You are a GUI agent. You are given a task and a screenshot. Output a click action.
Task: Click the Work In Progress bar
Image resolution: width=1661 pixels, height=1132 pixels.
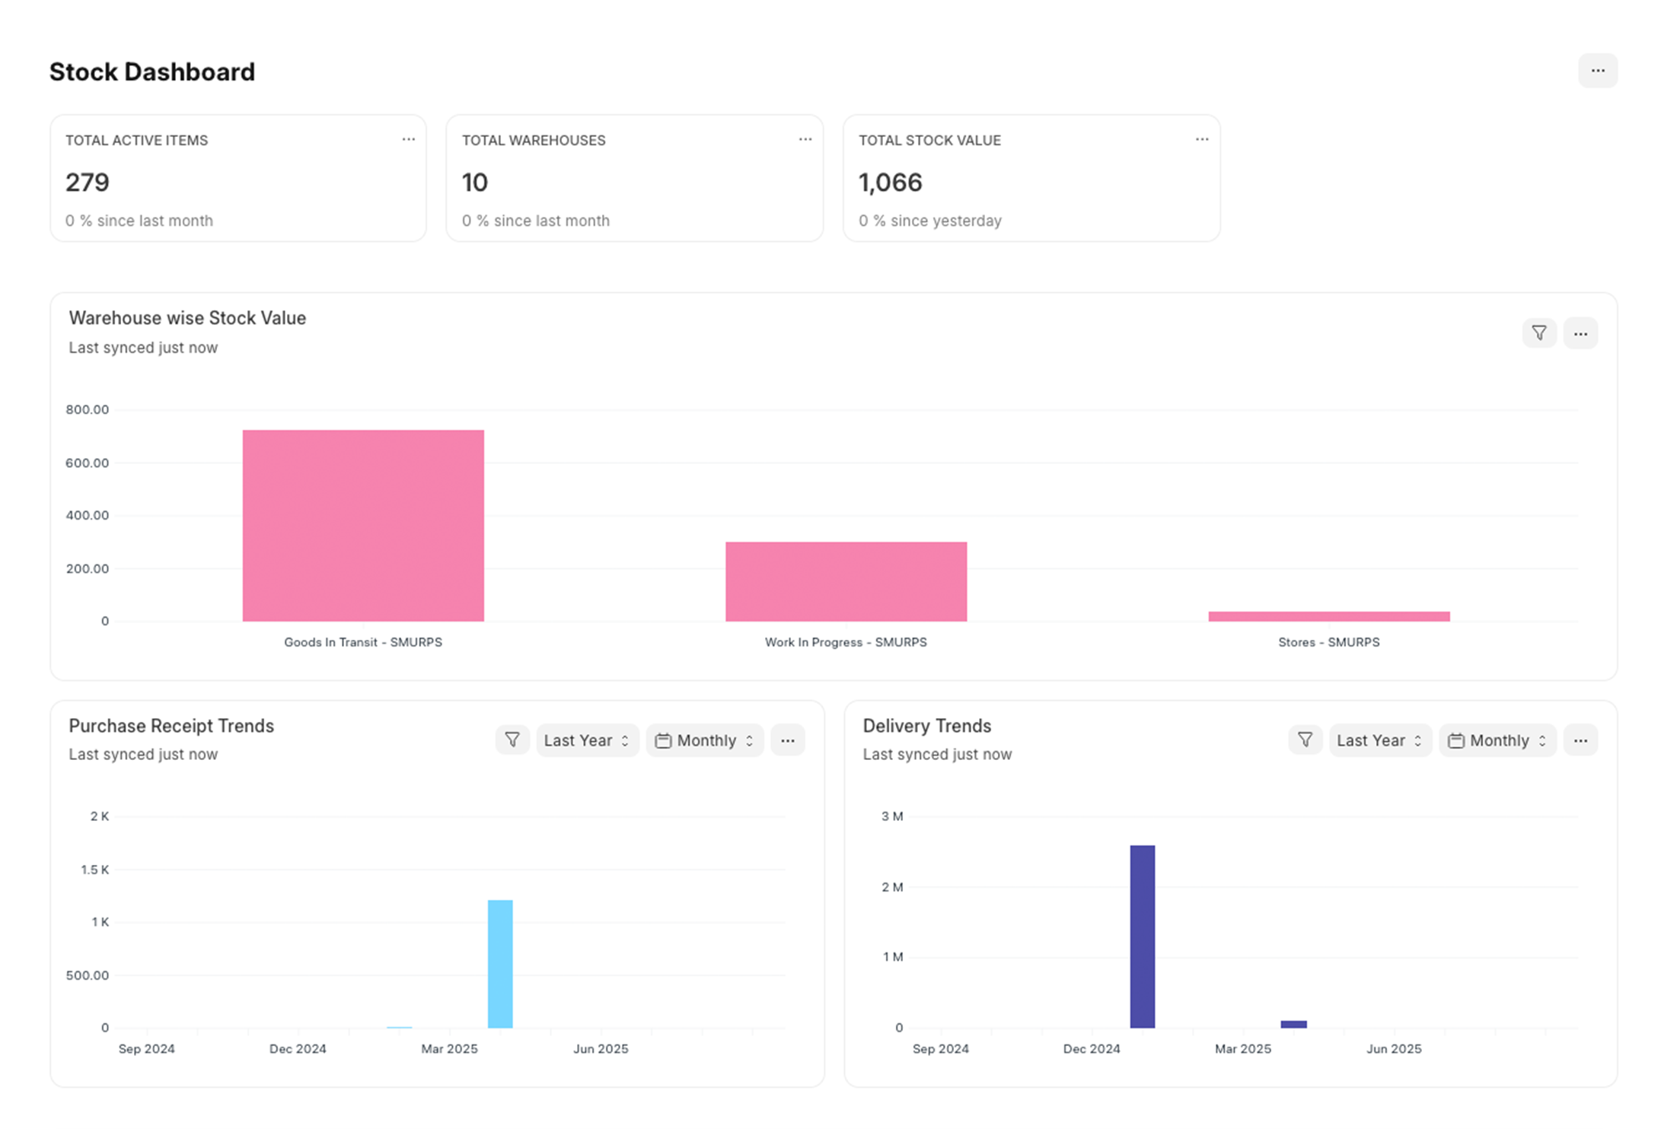tap(846, 581)
